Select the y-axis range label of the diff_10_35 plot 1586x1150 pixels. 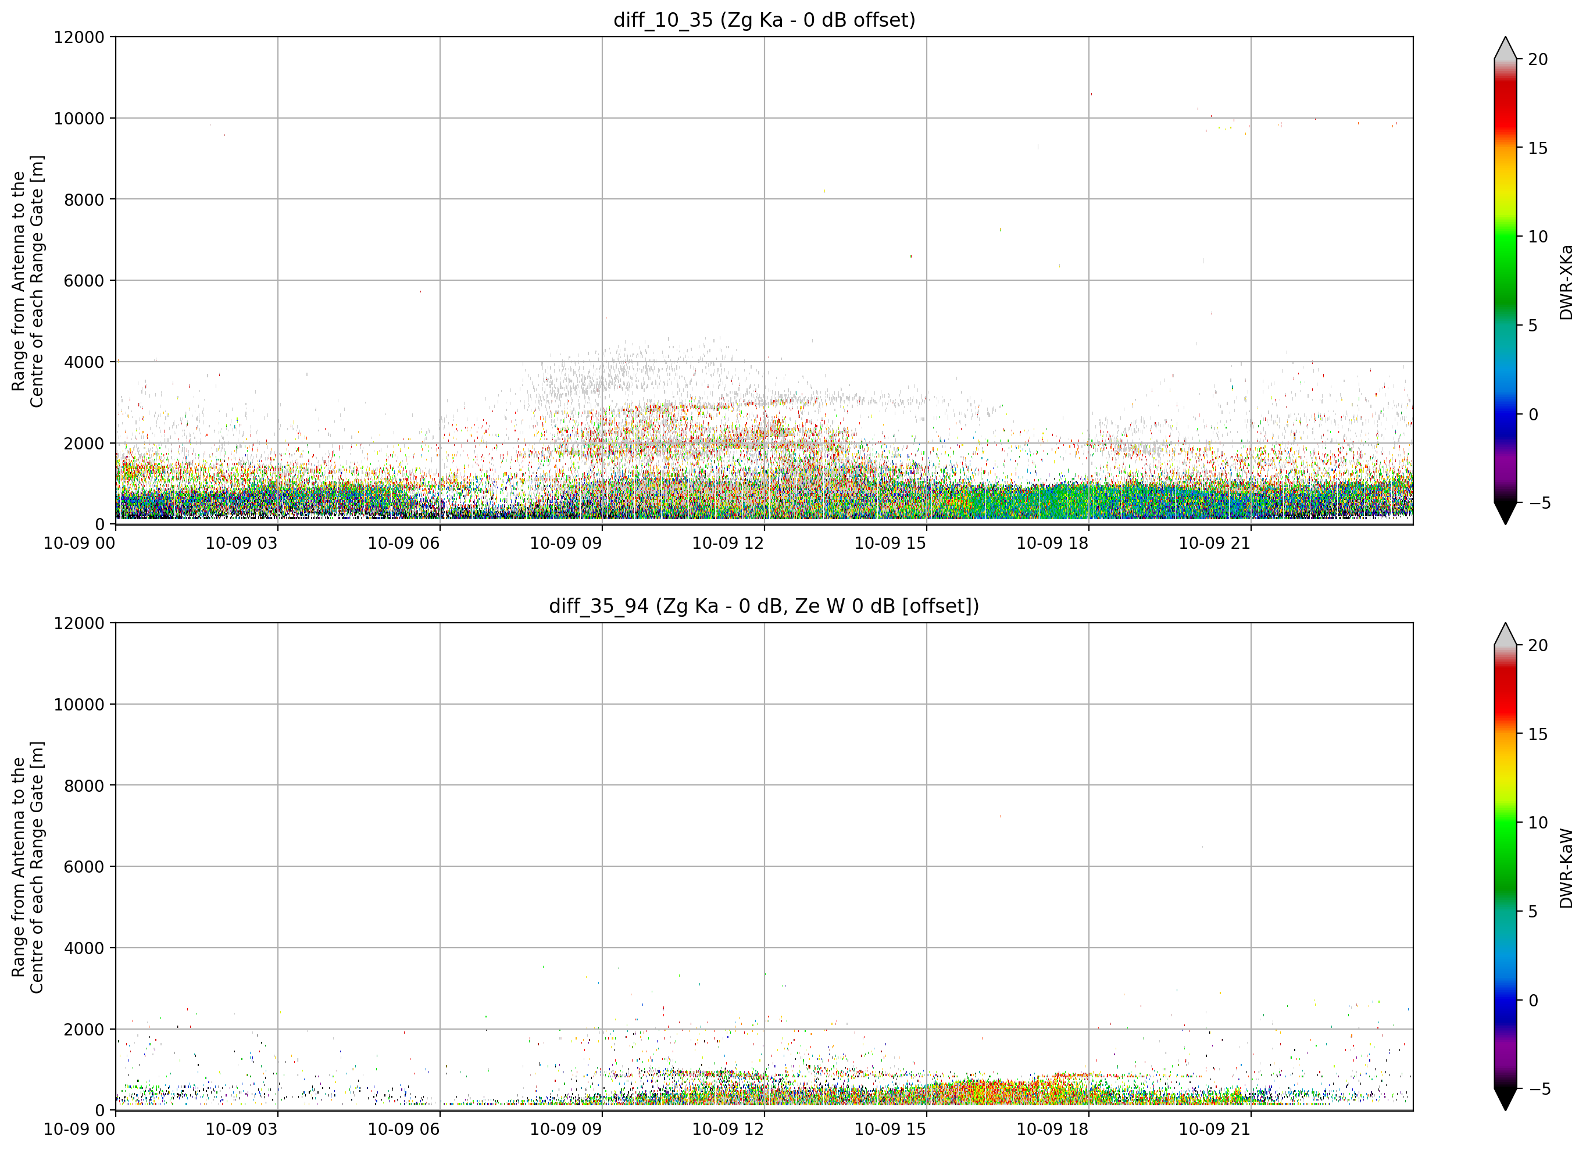28,281
